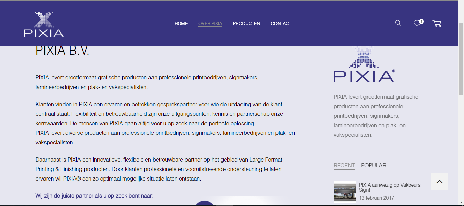Screen dimensions: 464x206
Task: Click the paragraph starting 'Klanten vinden in PIXIA'
Action: (165, 123)
